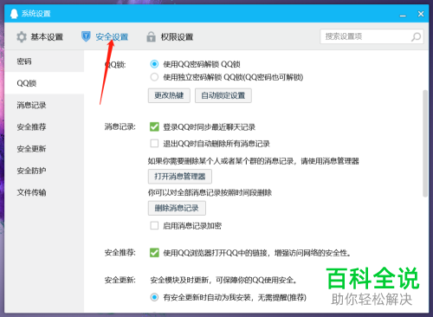Switch to the 安全设置 tab
433x317 pixels.
point(105,37)
